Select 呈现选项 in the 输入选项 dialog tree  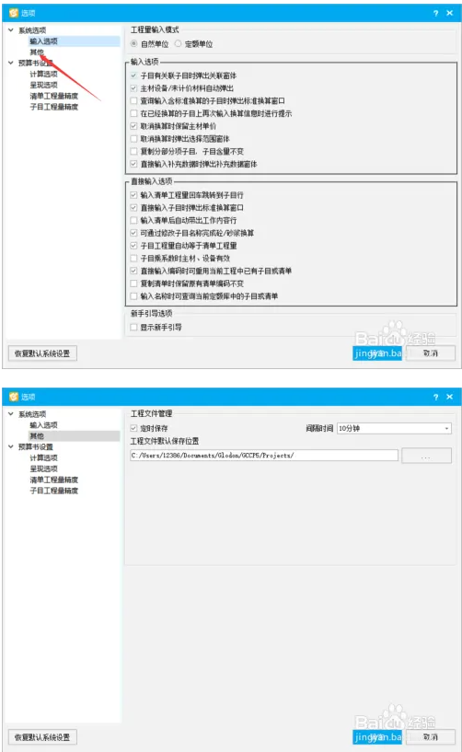(x=43, y=85)
